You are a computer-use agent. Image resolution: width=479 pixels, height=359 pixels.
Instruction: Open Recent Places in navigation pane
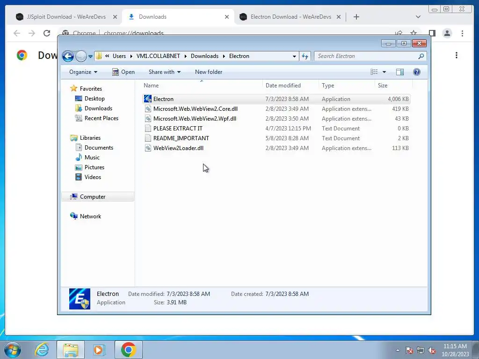102,118
